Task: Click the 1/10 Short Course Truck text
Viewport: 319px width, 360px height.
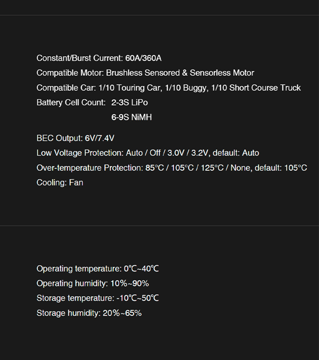Action: pos(256,88)
